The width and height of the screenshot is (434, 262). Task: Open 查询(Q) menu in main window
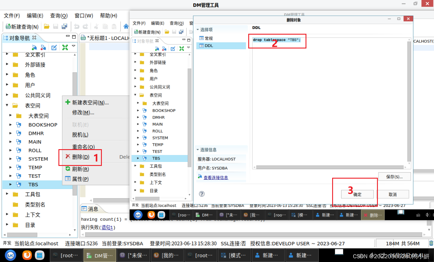point(59,16)
